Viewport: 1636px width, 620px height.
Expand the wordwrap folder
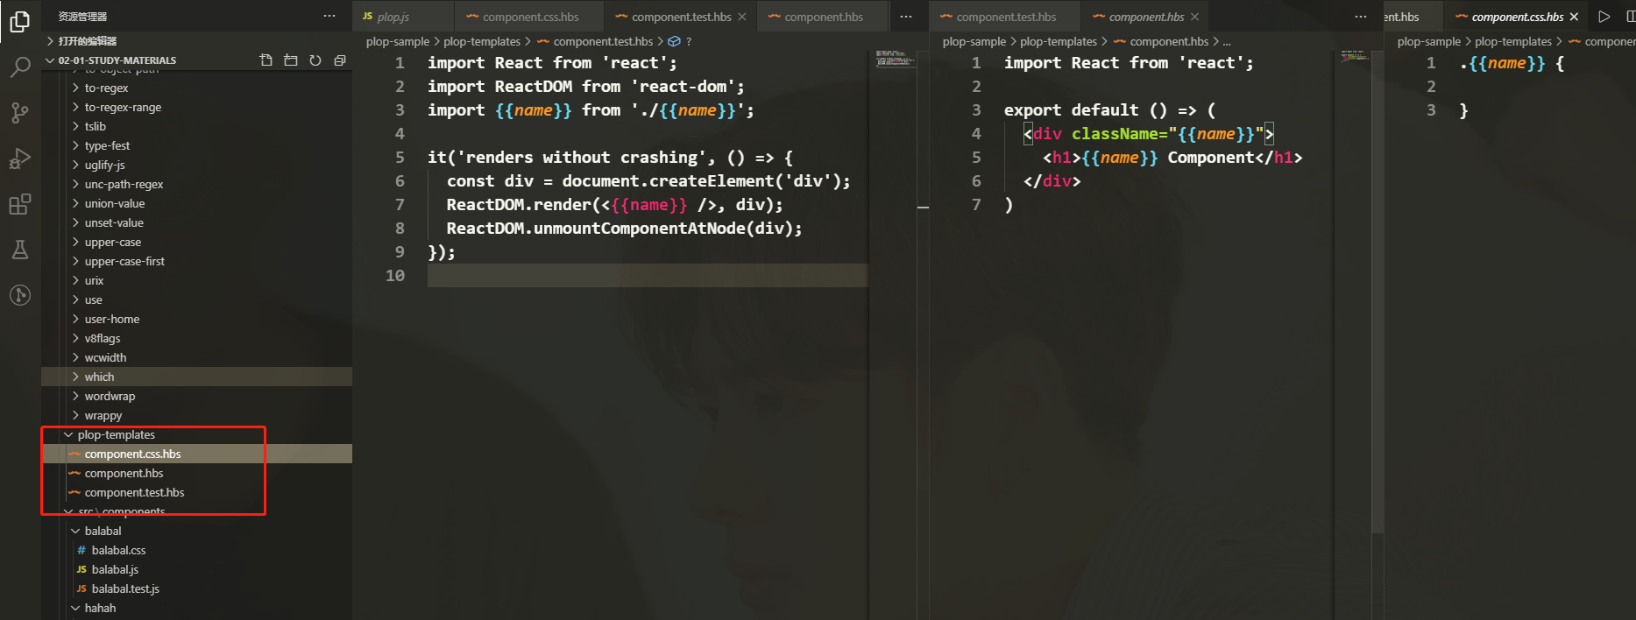[x=196, y=396]
